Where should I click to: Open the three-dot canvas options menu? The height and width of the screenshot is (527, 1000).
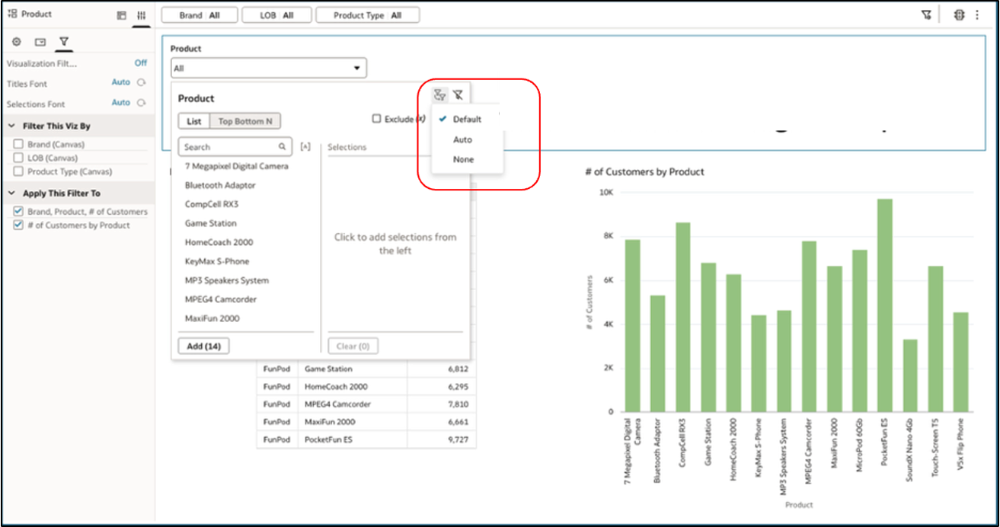coord(977,15)
